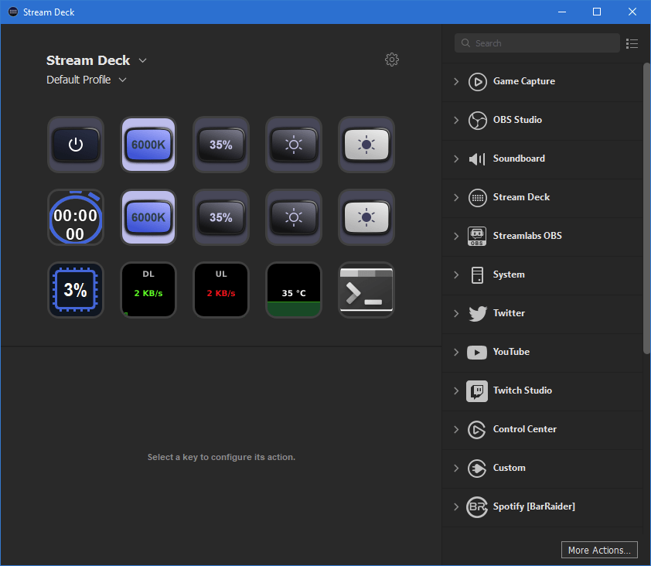Click the System computer tower icon
Viewport: 651px width, 566px height.
tap(478, 275)
